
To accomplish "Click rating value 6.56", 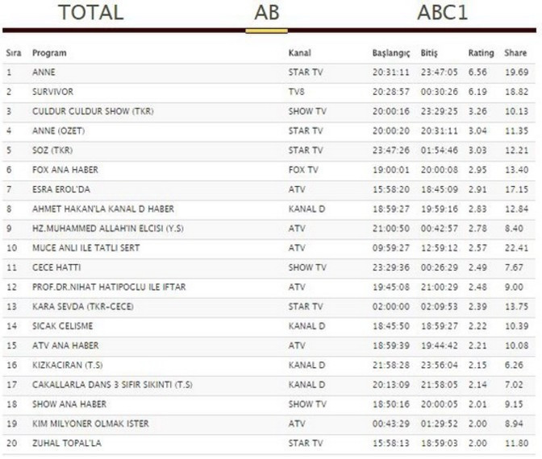I will 477,72.
